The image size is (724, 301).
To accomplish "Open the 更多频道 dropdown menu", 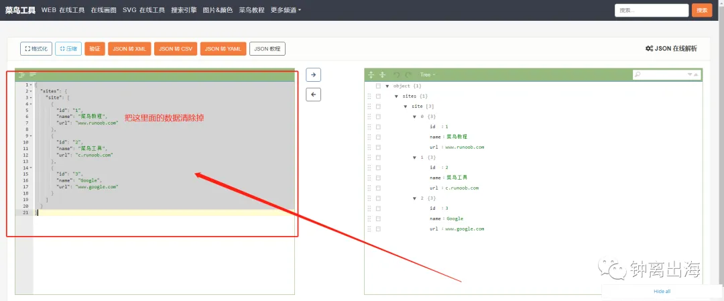I will [286, 10].
